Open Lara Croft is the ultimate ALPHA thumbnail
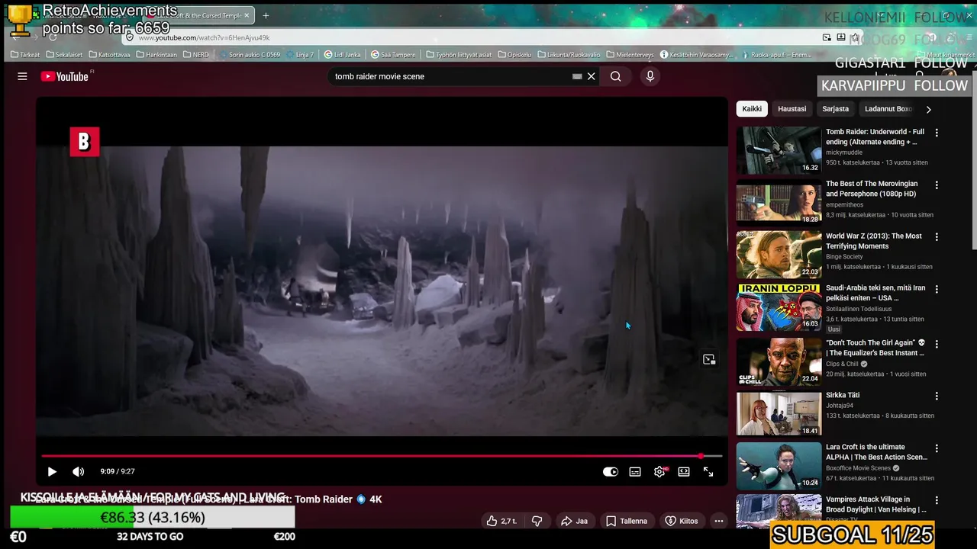977x549 pixels. click(779, 465)
